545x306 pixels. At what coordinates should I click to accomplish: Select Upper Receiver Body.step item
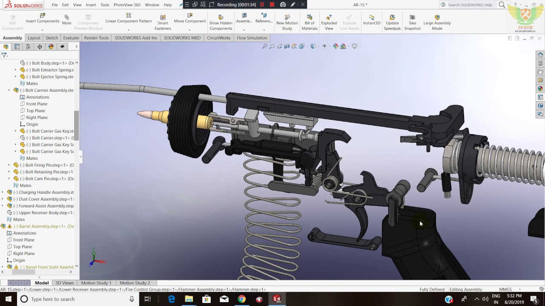pyautogui.click(x=40, y=212)
